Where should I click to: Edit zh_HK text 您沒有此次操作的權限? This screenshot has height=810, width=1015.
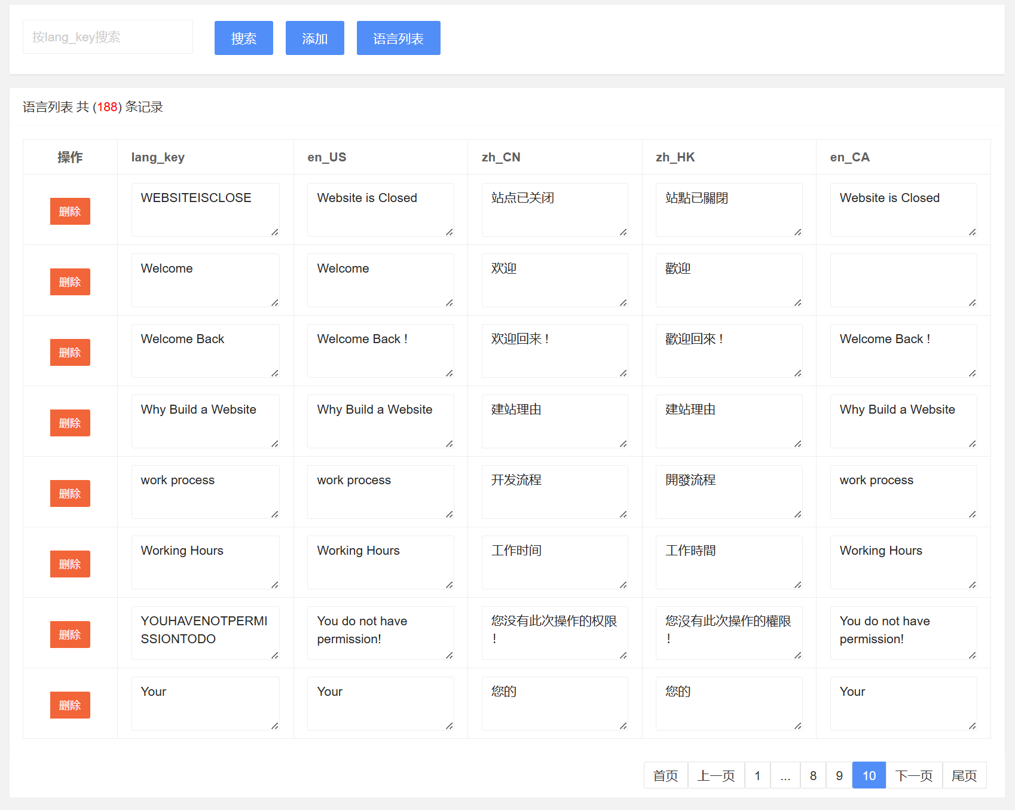(x=729, y=633)
